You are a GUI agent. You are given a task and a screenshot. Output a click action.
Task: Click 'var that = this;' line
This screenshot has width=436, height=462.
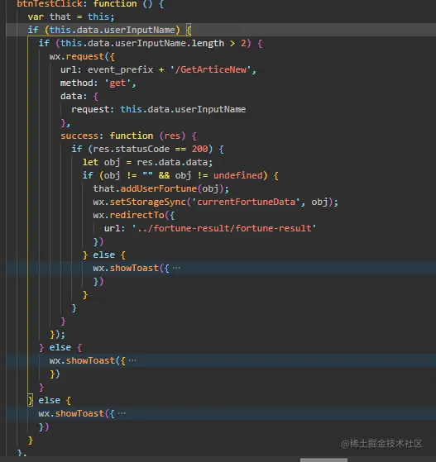point(71,17)
